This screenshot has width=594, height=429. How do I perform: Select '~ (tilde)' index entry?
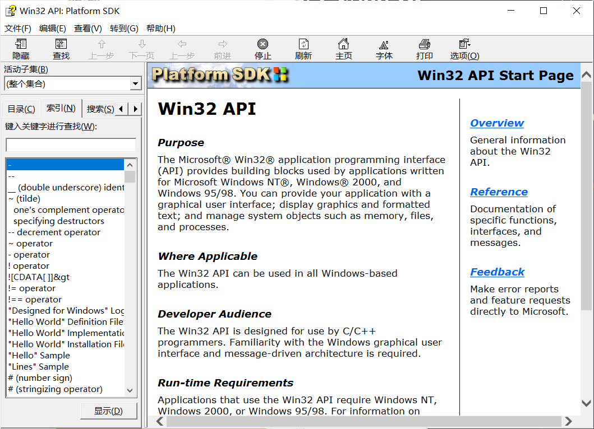[65, 199]
